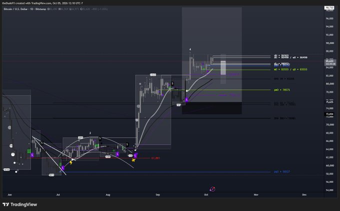This screenshot has width=340, height=211.
Task: Click the 80,000 price axis label
Action: pos(329,84)
